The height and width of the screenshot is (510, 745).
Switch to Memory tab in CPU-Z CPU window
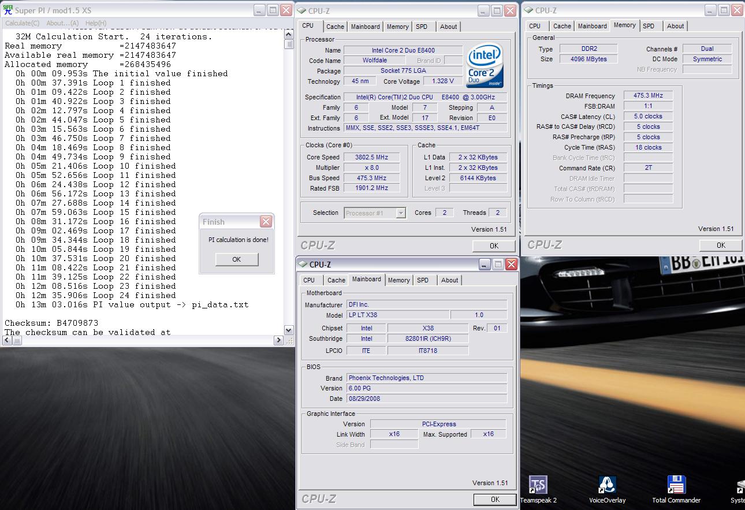point(398,27)
